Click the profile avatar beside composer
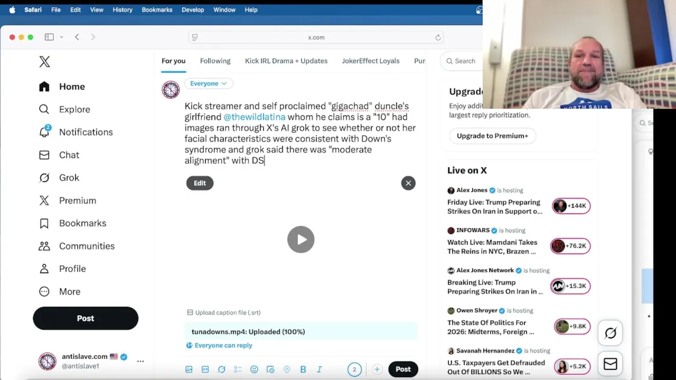The image size is (676, 380). pos(171,90)
